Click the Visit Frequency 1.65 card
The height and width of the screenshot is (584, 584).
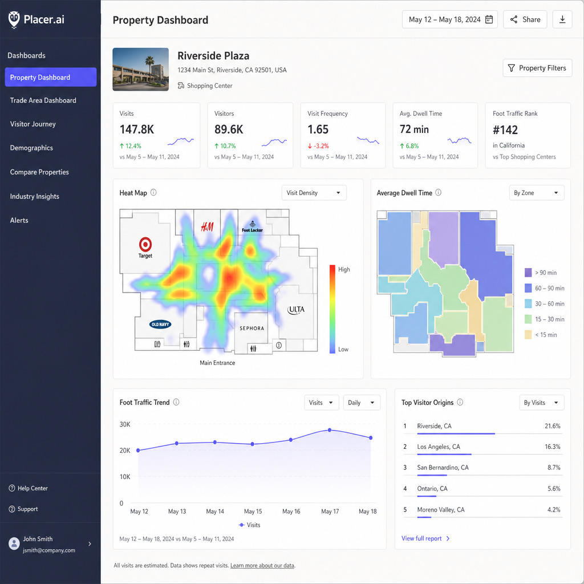343,136
